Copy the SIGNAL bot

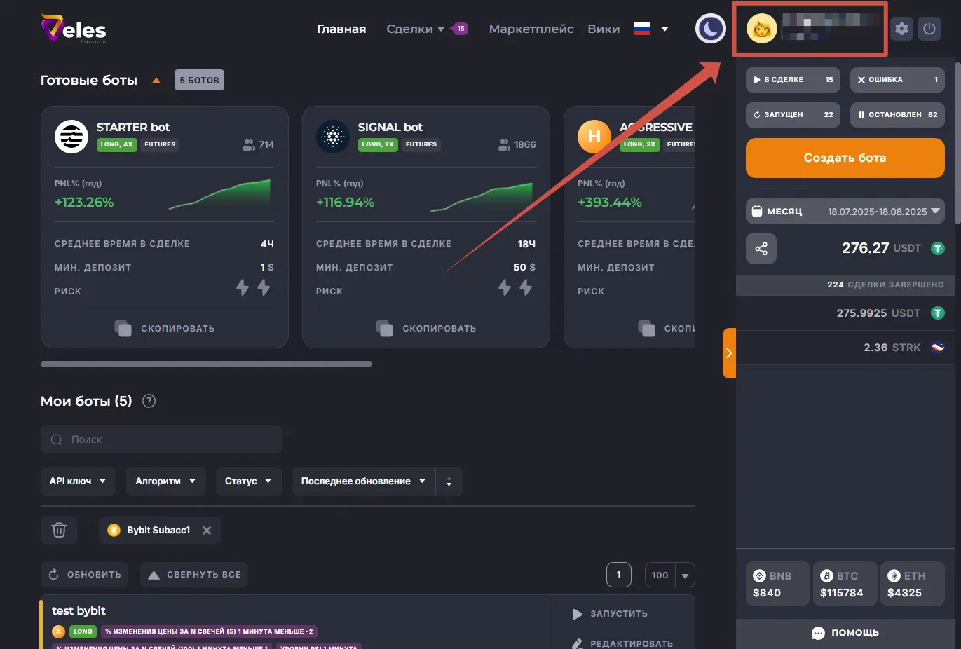[426, 328]
